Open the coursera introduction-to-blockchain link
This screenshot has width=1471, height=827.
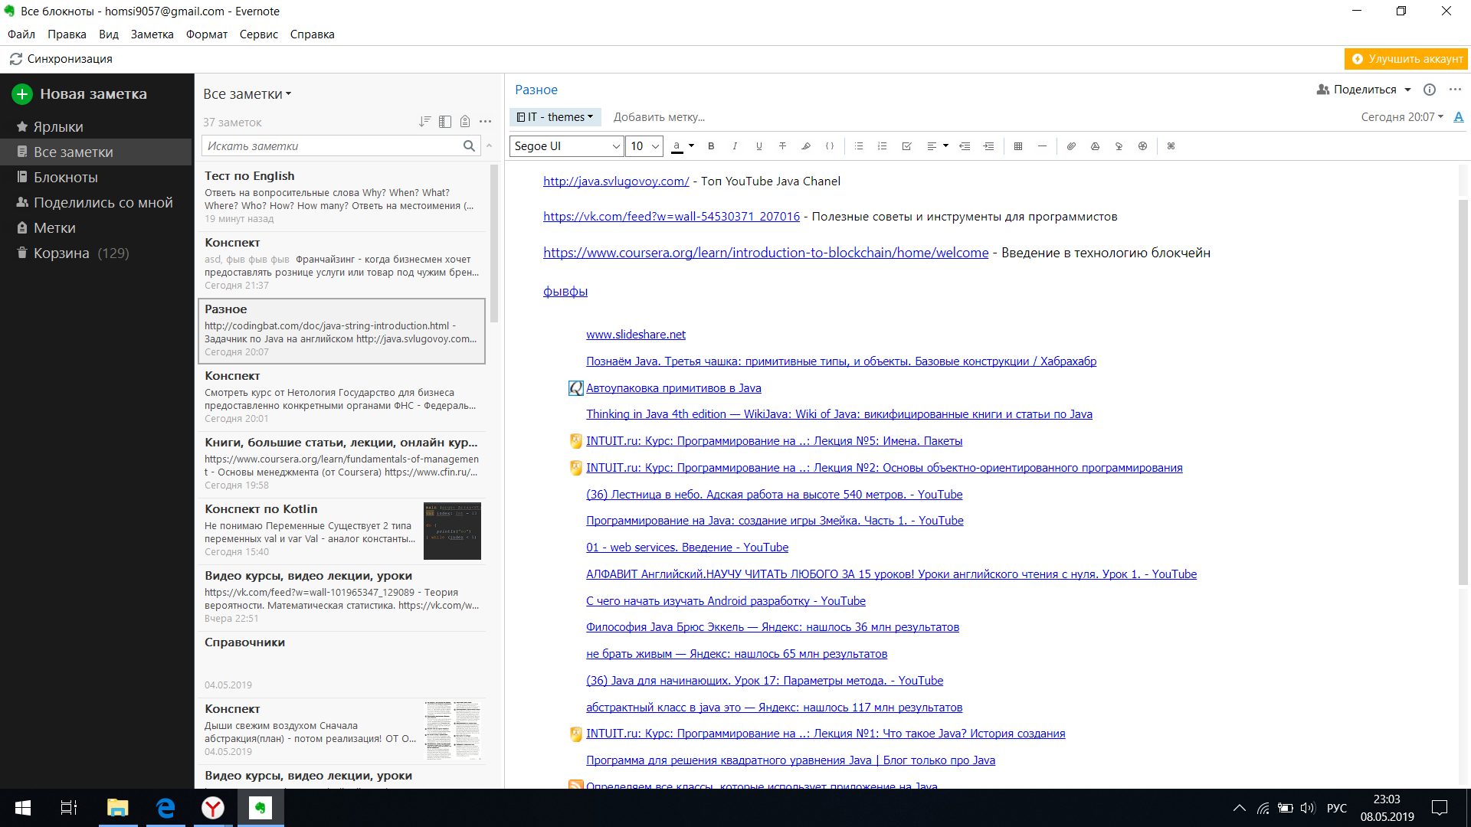[x=765, y=253]
